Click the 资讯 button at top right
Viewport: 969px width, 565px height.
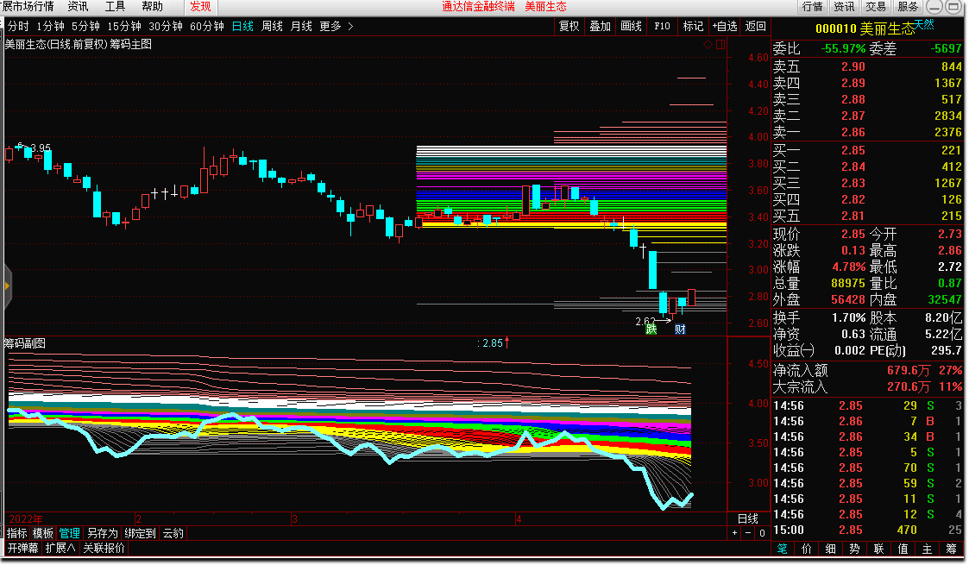[x=844, y=7]
